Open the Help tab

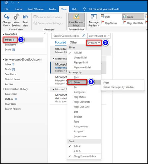tap(75, 9)
